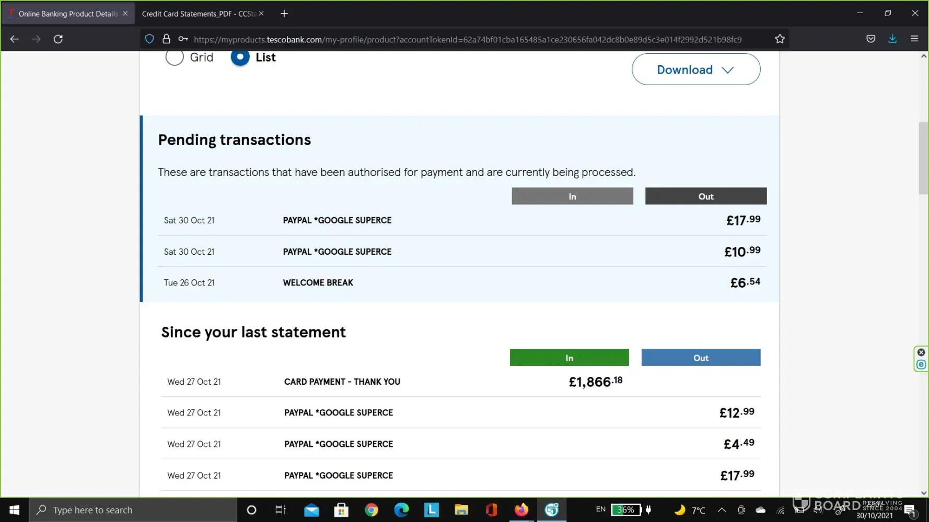The width and height of the screenshot is (929, 522).
Task: Expand the Download dropdown
Action: point(695,69)
